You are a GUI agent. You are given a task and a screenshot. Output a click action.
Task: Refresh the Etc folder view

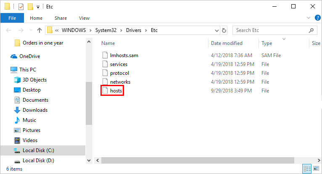pyautogui.click(x=224, y=30)
